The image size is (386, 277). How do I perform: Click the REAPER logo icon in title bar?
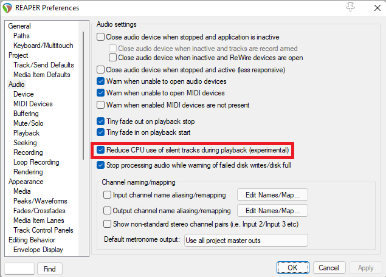click(x=9, y=9)
